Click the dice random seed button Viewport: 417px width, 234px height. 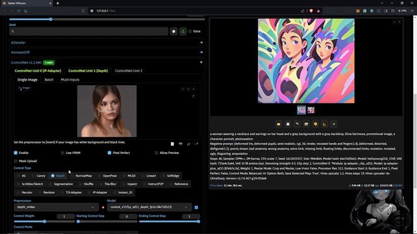pos(174,31)
